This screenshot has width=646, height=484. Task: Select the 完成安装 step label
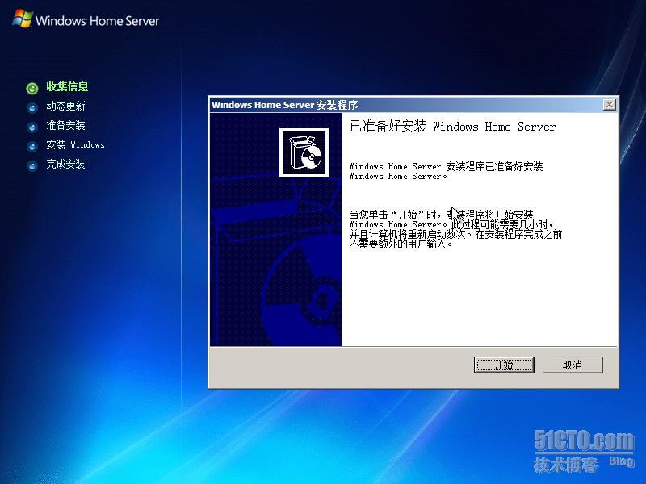(65, 164)
